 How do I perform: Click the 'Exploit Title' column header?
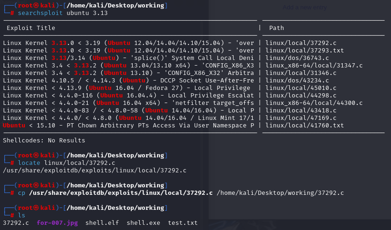31,28
